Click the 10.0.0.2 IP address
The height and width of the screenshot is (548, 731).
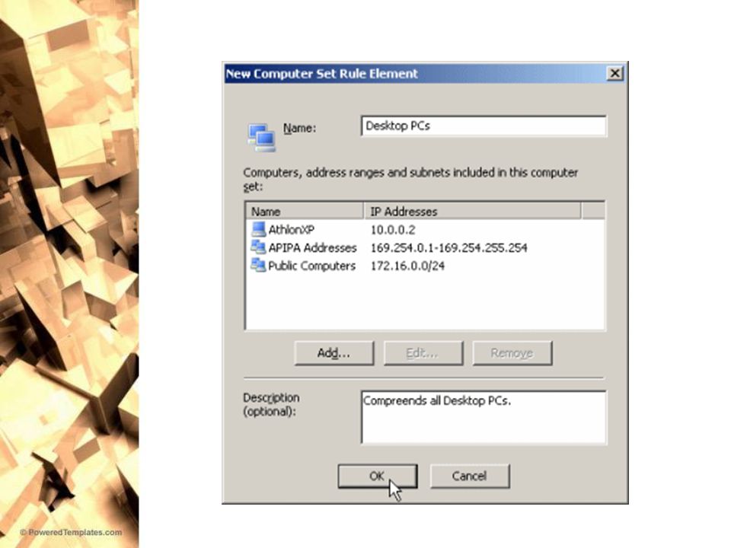[393, 230]
